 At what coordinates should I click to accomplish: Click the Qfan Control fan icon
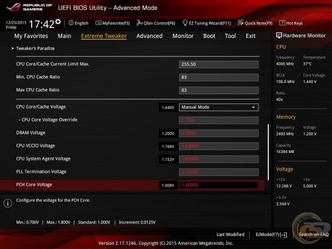coord(140,23)
